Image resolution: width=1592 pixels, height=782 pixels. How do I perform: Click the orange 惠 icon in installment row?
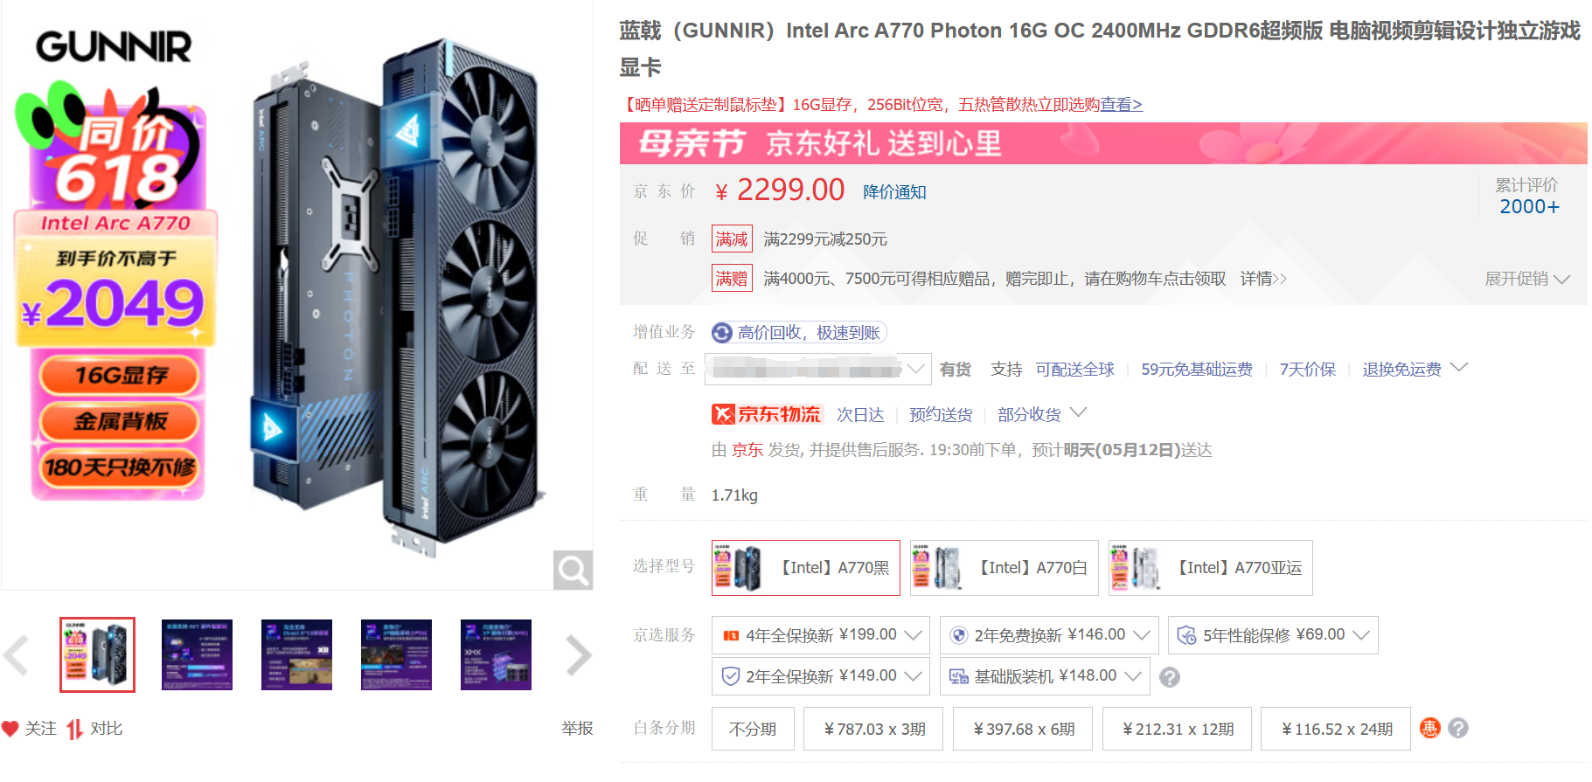tap(1429, 728)
